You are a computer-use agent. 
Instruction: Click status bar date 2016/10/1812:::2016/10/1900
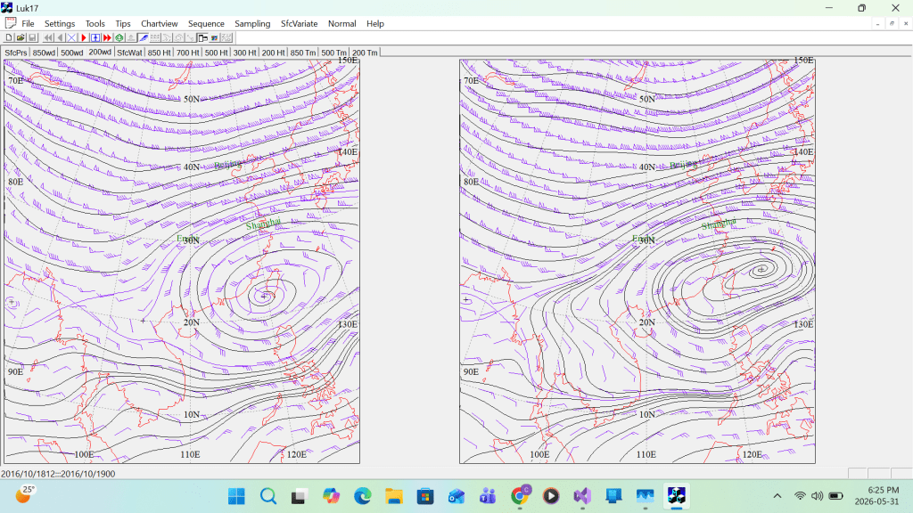pyautogui.click(x=58, y=474)
